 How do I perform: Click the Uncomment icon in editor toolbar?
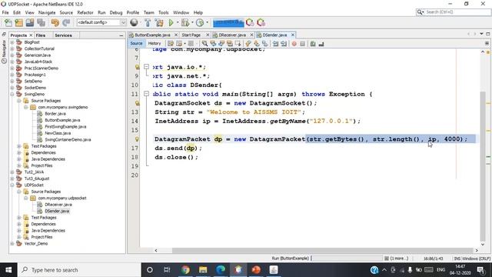click(x=321, y=44)
